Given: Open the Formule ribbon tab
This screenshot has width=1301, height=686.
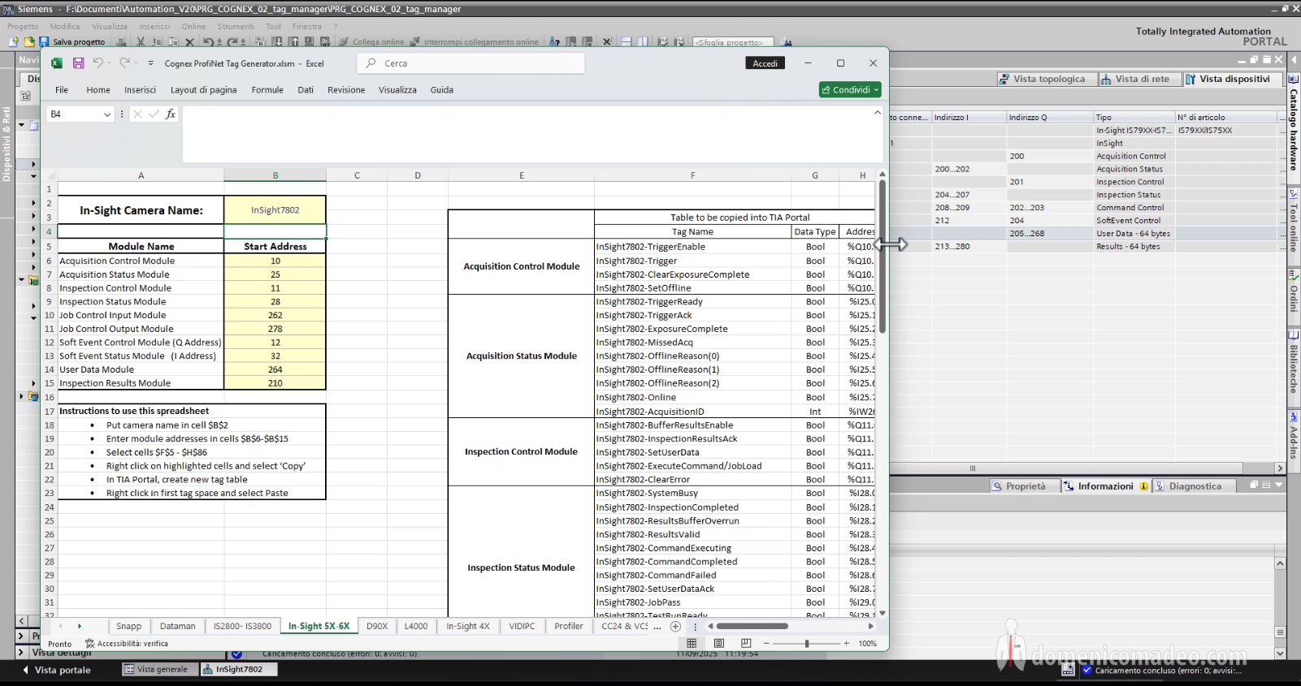Looking at the screenshot, I should click(267, 90).
